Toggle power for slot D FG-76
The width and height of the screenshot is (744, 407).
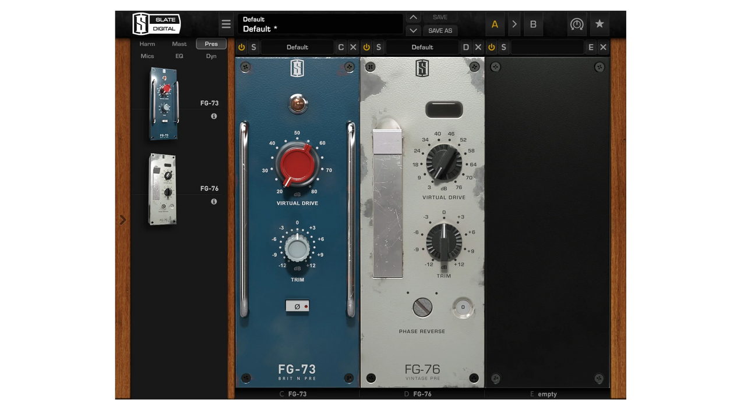(x=366, y=47)
